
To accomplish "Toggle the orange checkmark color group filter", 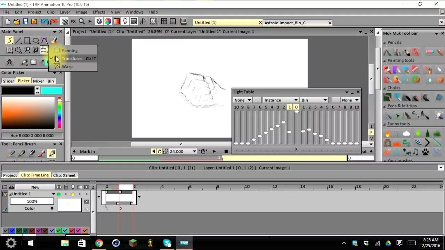I will pyautogui.click(x=85, y=231).
